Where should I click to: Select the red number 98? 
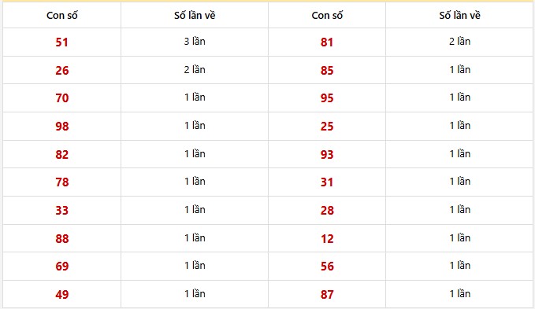[x=61, y=127]
